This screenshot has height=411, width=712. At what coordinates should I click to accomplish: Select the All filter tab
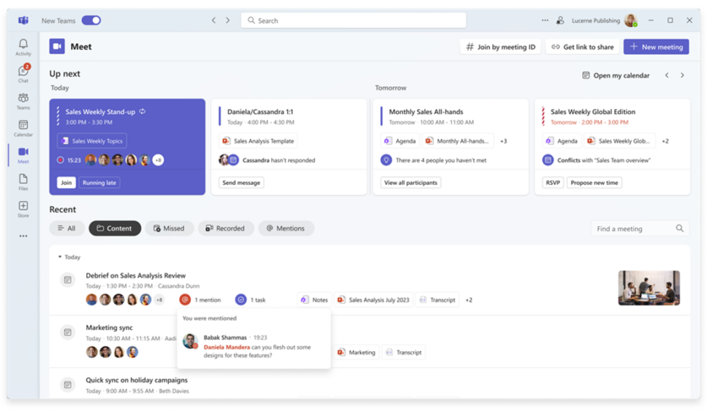click(67, 228)
